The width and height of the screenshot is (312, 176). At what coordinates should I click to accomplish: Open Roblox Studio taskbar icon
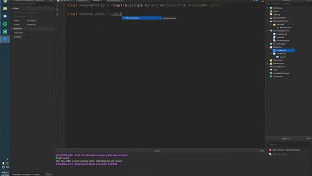[5, 39]
